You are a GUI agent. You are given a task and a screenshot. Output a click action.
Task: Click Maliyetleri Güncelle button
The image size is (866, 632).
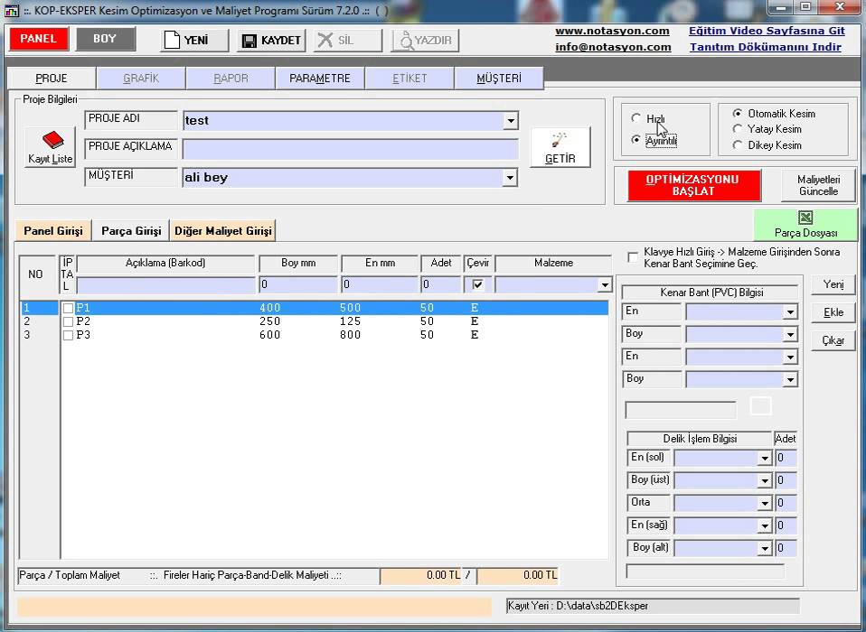(x=818, y=185)
